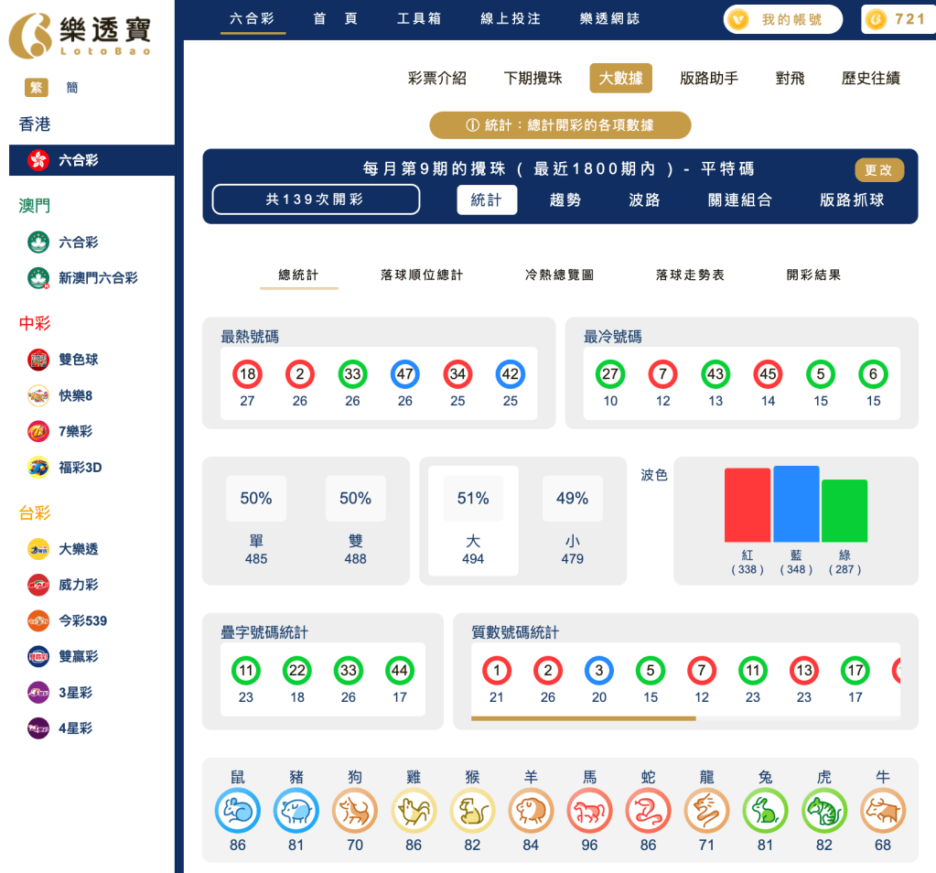The width and height of the screenshot is (936, 873).
Task: Click the 7樂彩 lottery icon
Action: [37, 431]
